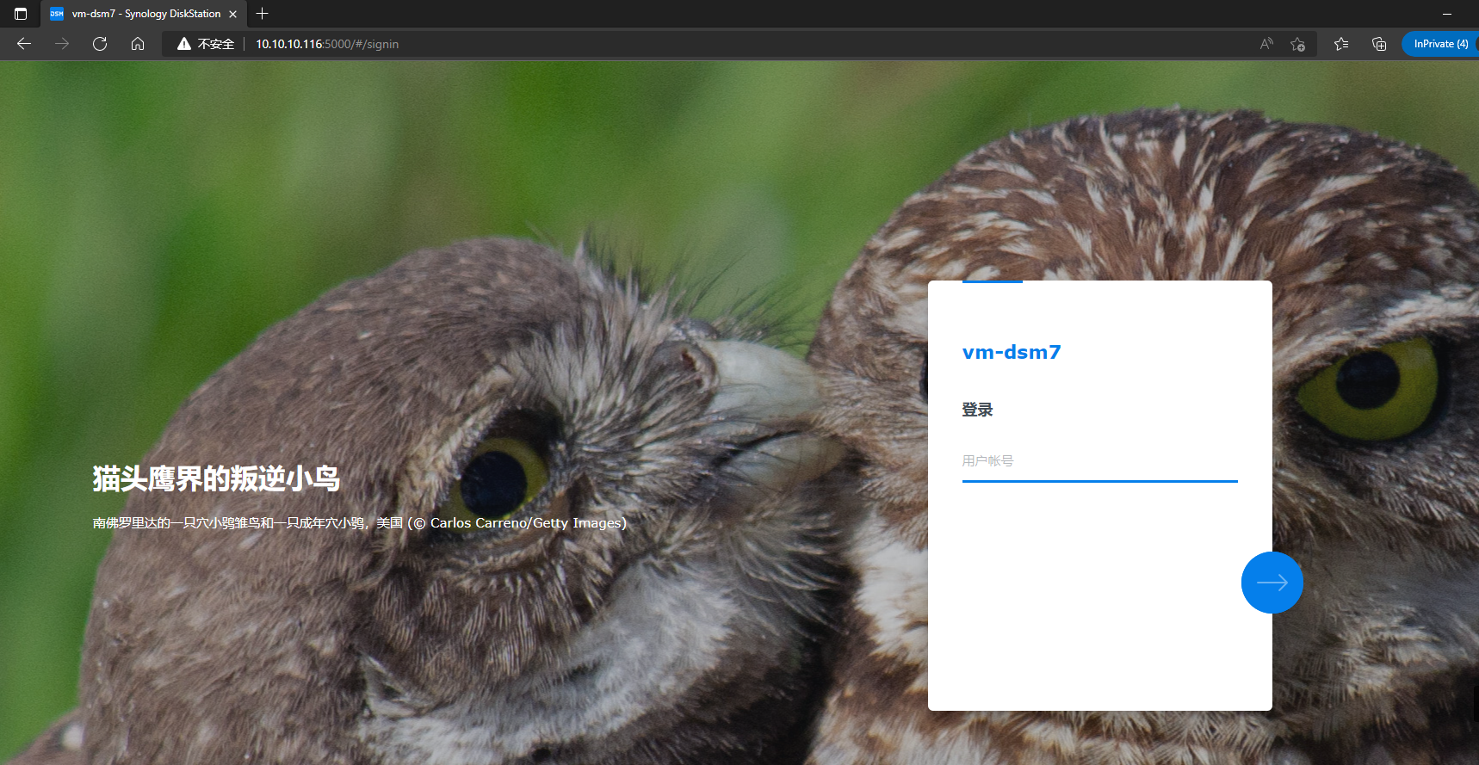
Task: Select the vm-dsm7 Synology DiskStation tab
Action: tap(144, 14)
